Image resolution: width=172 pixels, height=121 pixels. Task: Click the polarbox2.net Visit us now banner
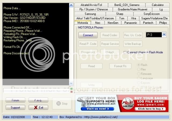[x=97, y=109]
